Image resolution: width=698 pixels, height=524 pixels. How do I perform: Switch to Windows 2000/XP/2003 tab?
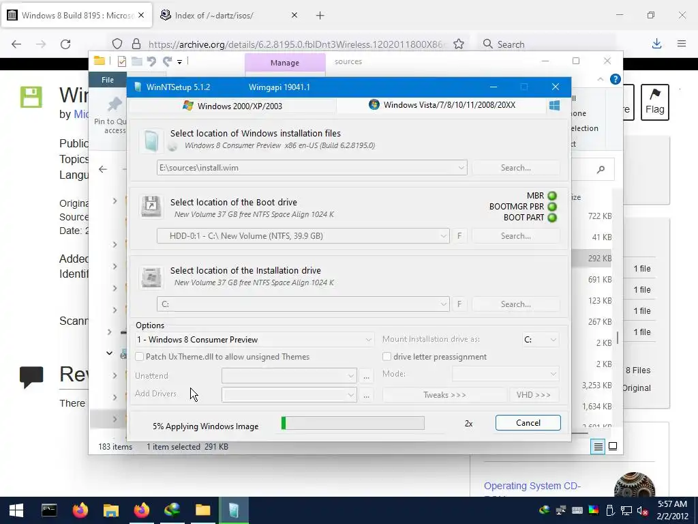pyautogui.click(x=232, y=106)
